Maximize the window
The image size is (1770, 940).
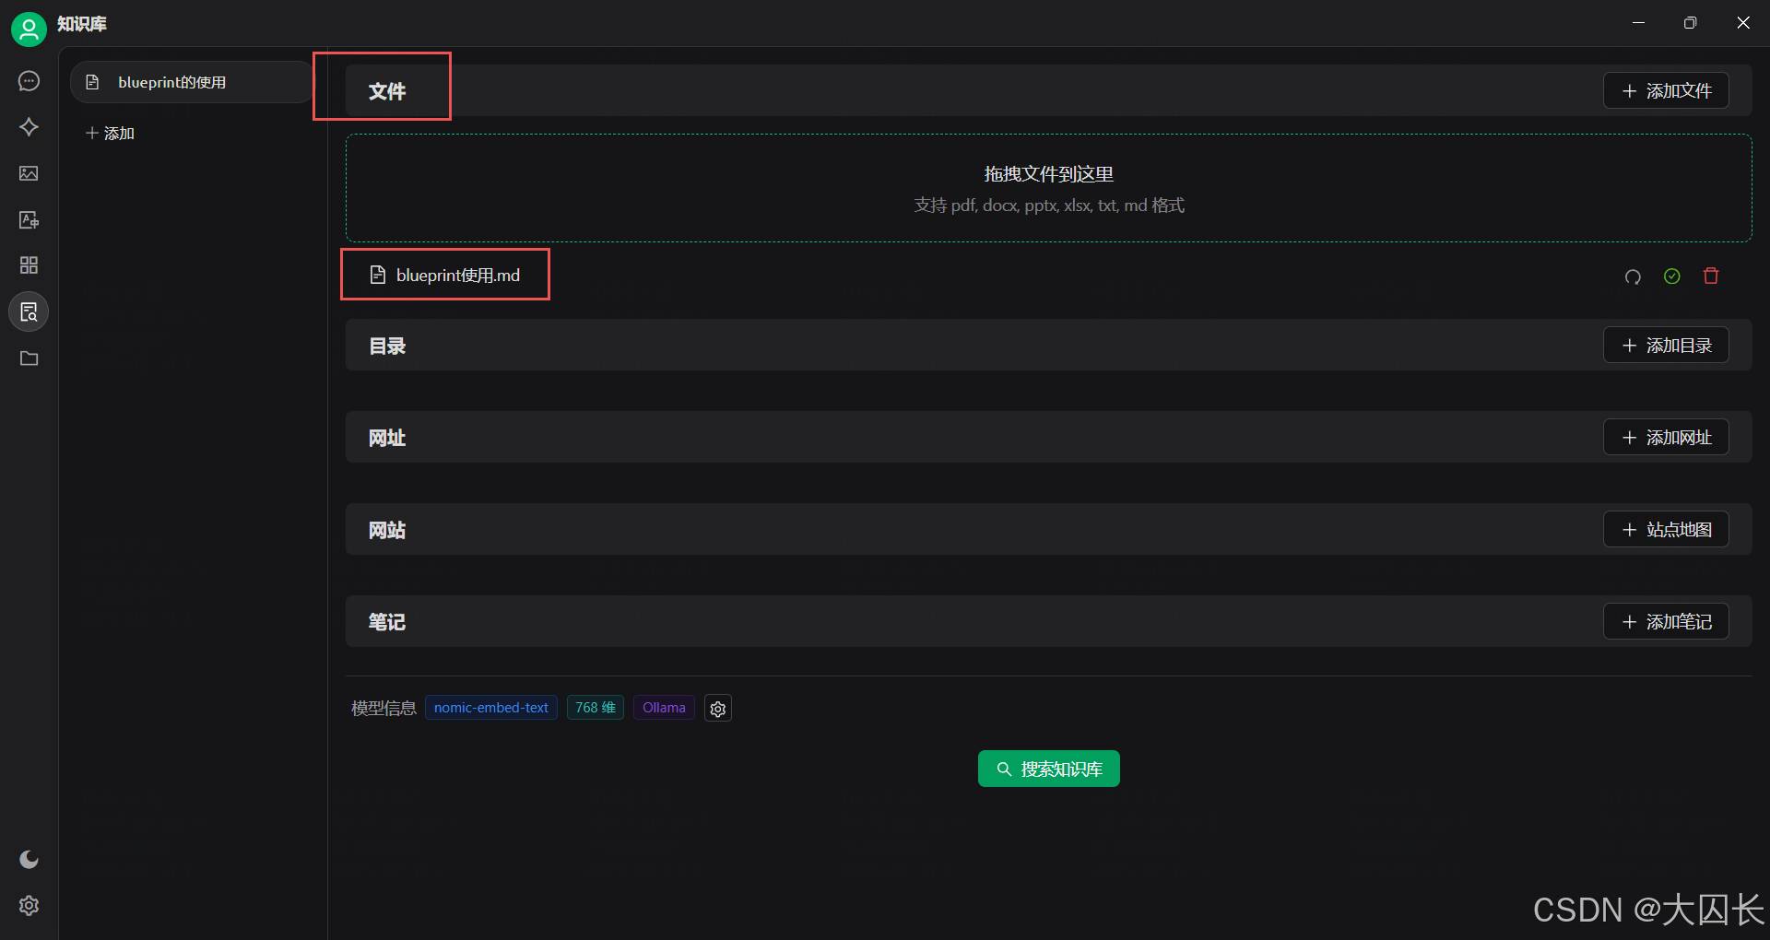tap(1690, 23)
